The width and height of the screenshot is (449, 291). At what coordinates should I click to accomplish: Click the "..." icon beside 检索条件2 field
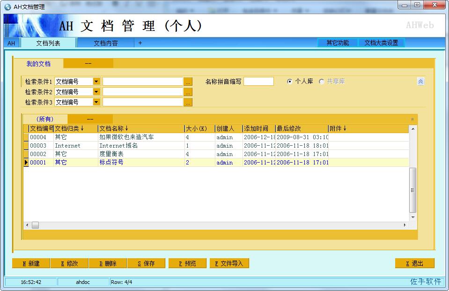pos(188,91)
